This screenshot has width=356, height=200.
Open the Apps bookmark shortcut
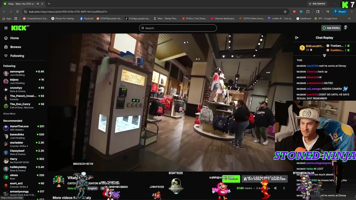tap(7, 19)
